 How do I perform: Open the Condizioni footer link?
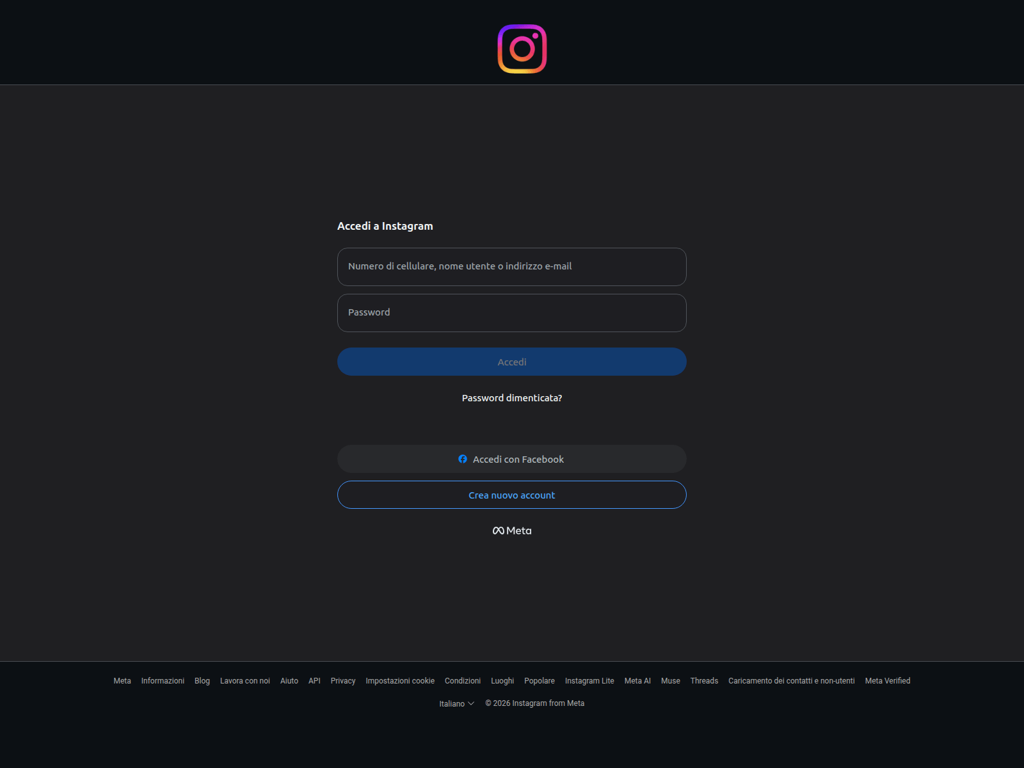click(x=463, y=681)
